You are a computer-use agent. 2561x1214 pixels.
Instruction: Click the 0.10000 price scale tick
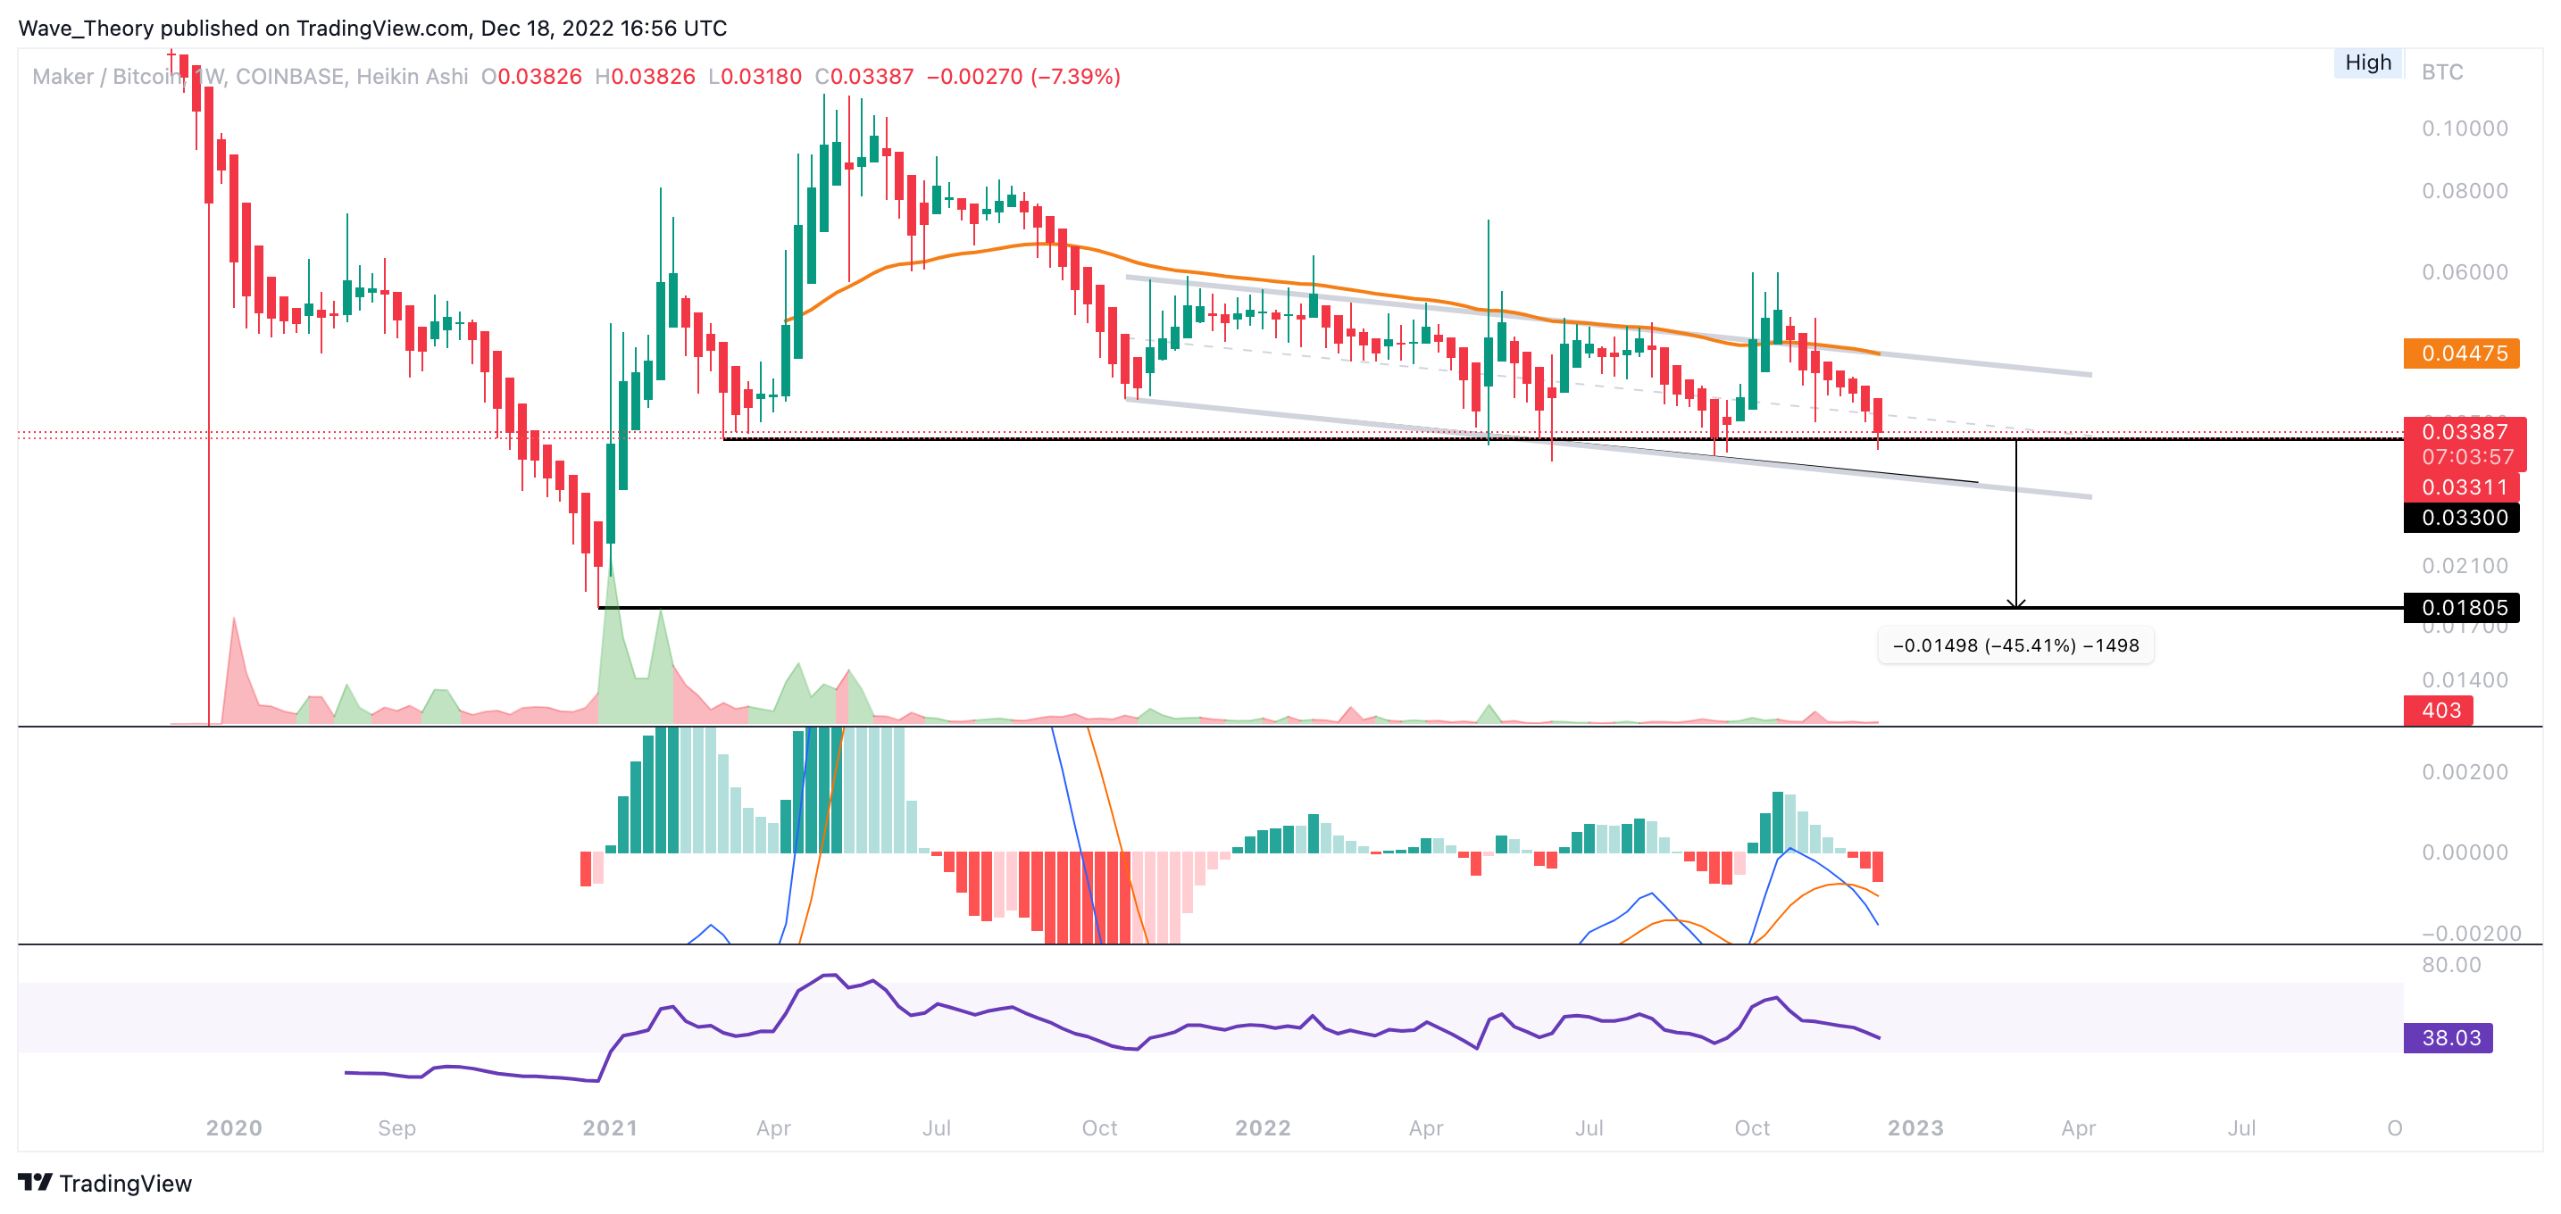[2464, 129]
